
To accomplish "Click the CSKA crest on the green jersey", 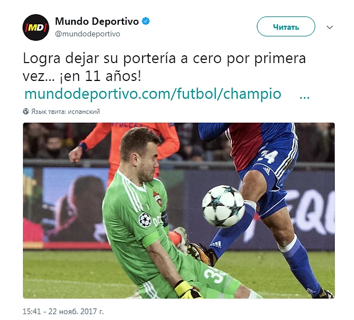I will (x=158, y=198).
